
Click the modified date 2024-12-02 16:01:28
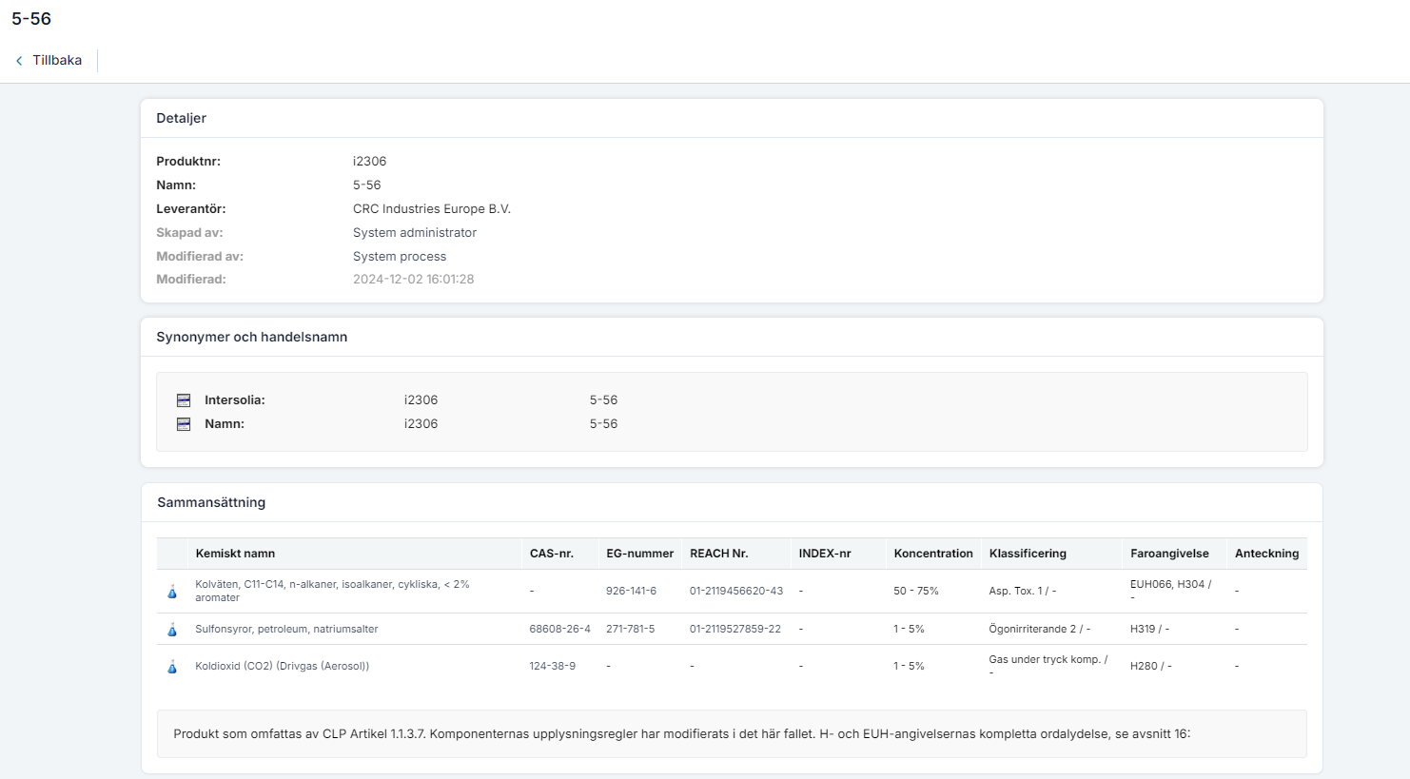(x=413, y=280)
